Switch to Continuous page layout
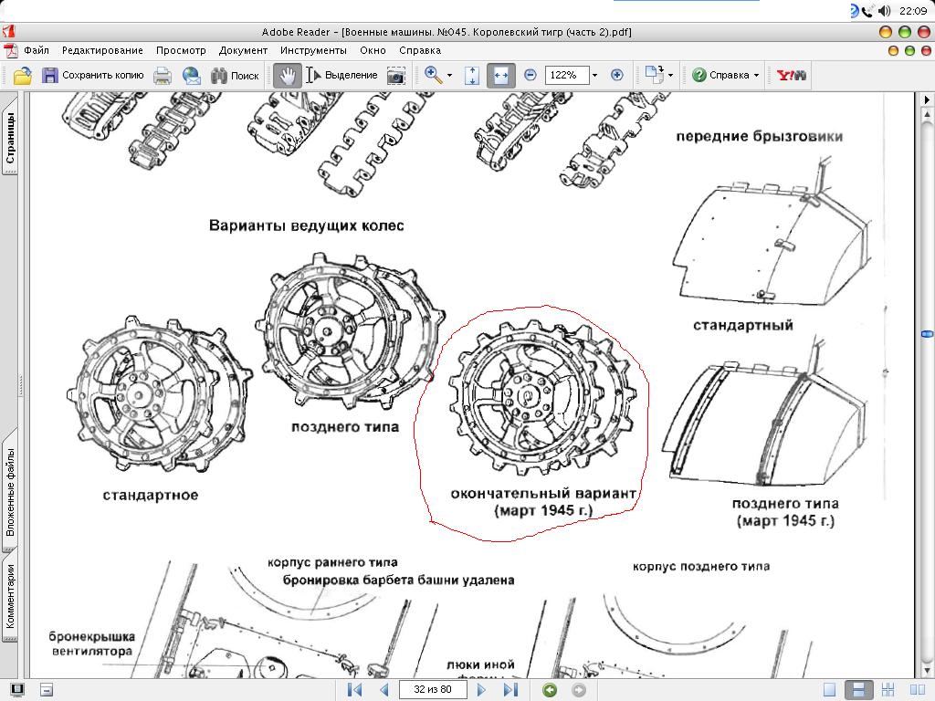The height and width of the screenshot is (701, 935). [858, 690]
